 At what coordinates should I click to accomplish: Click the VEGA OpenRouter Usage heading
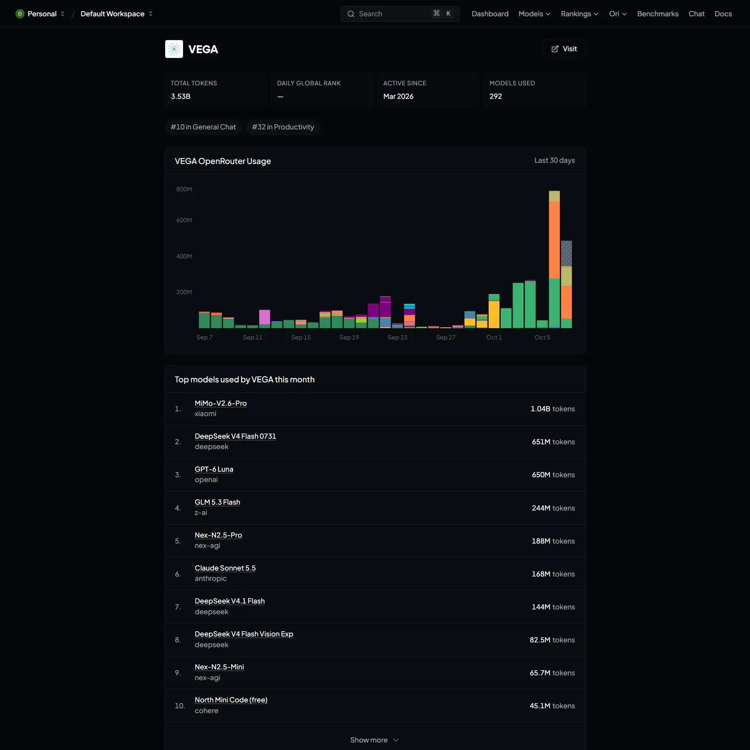[223, 161]
